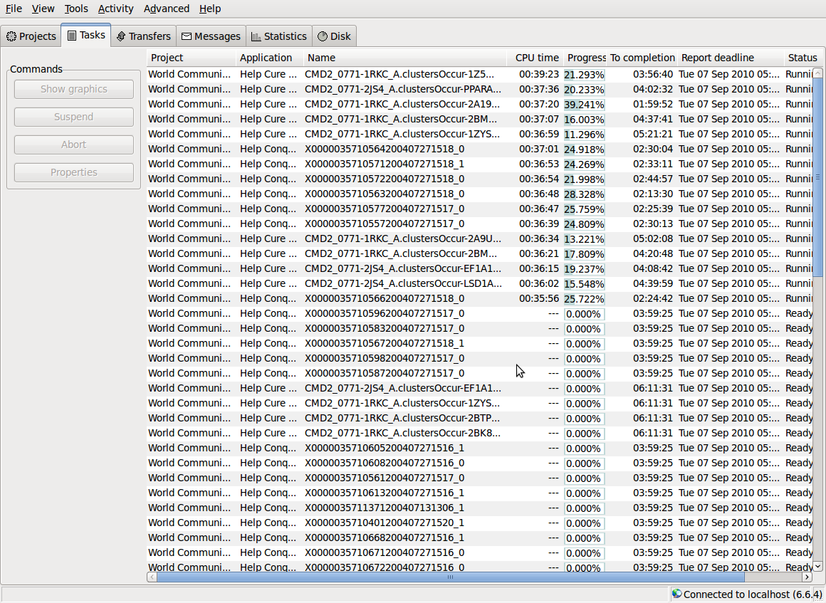Screen dimensions: 826x603
Task: Click the Transfers tab icon
Action: click(x=121, y=36)
